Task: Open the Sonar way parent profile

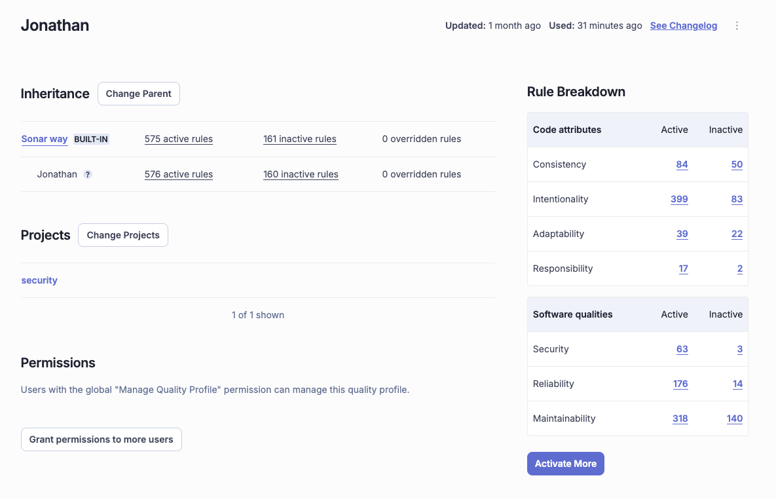Action: pos(45,139)
